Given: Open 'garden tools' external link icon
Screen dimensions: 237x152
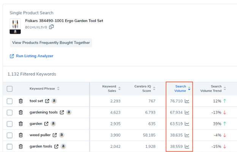Looking at the screenshot, I should pyautogui.click(x=56, y=146).
